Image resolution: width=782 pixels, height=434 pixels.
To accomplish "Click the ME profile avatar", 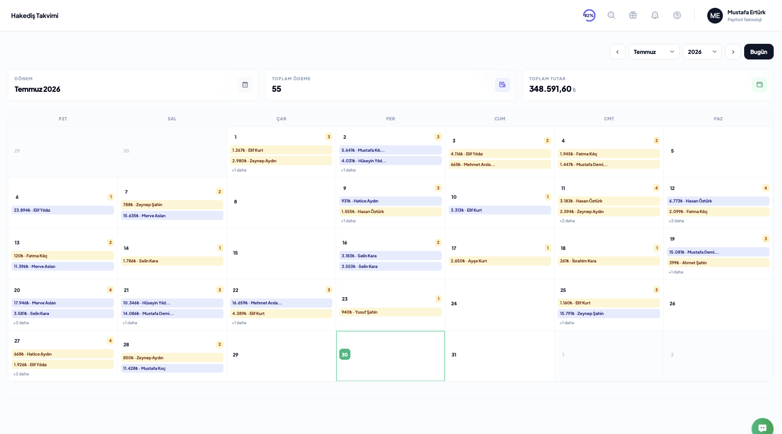I will click(x=715, y=16).
